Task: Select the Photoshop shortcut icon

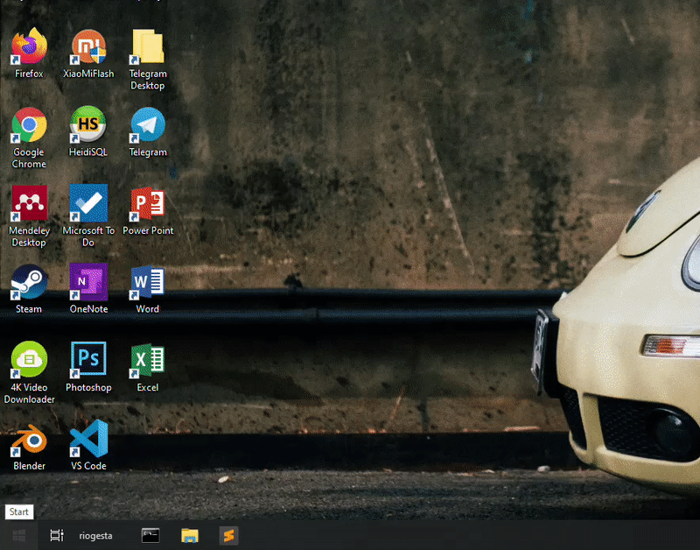Action: tap(88, 360)
